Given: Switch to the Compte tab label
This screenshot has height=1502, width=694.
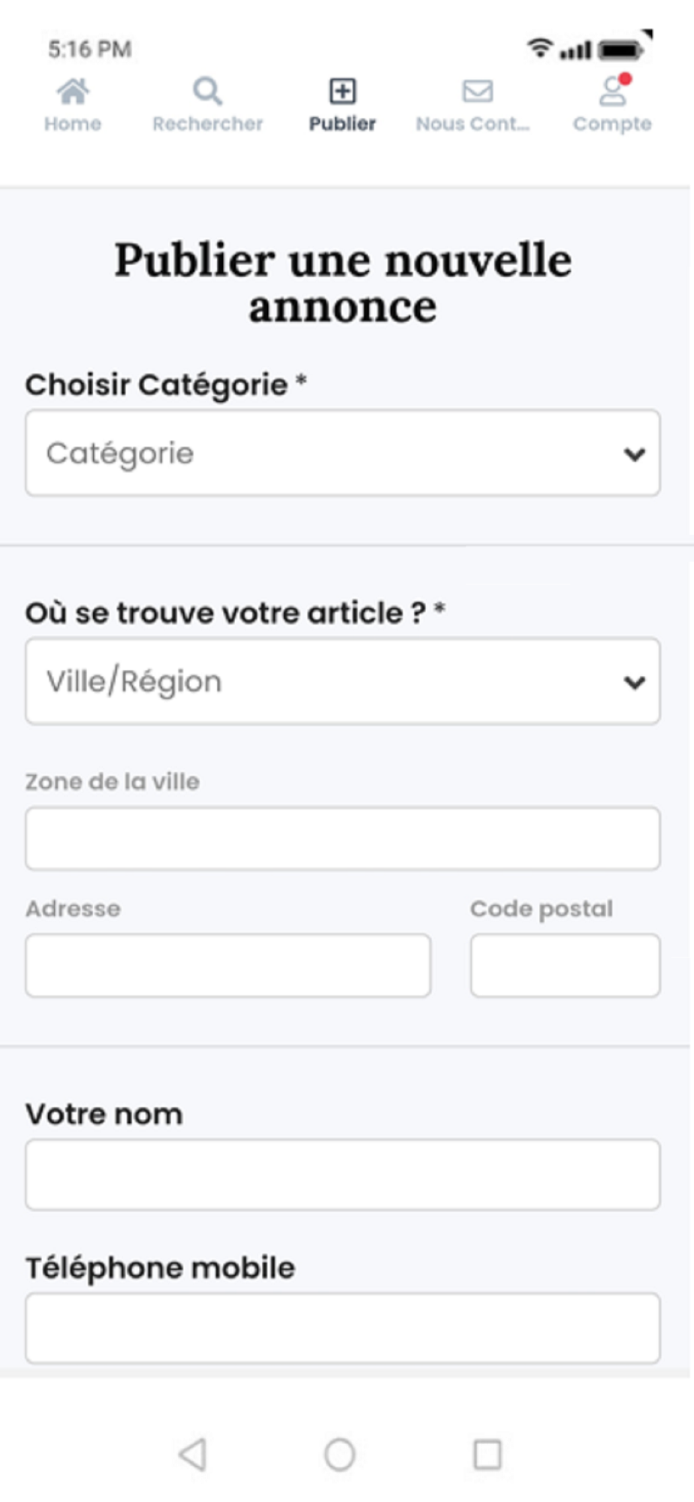Looking at the screenshot, I should click(613, 124).
